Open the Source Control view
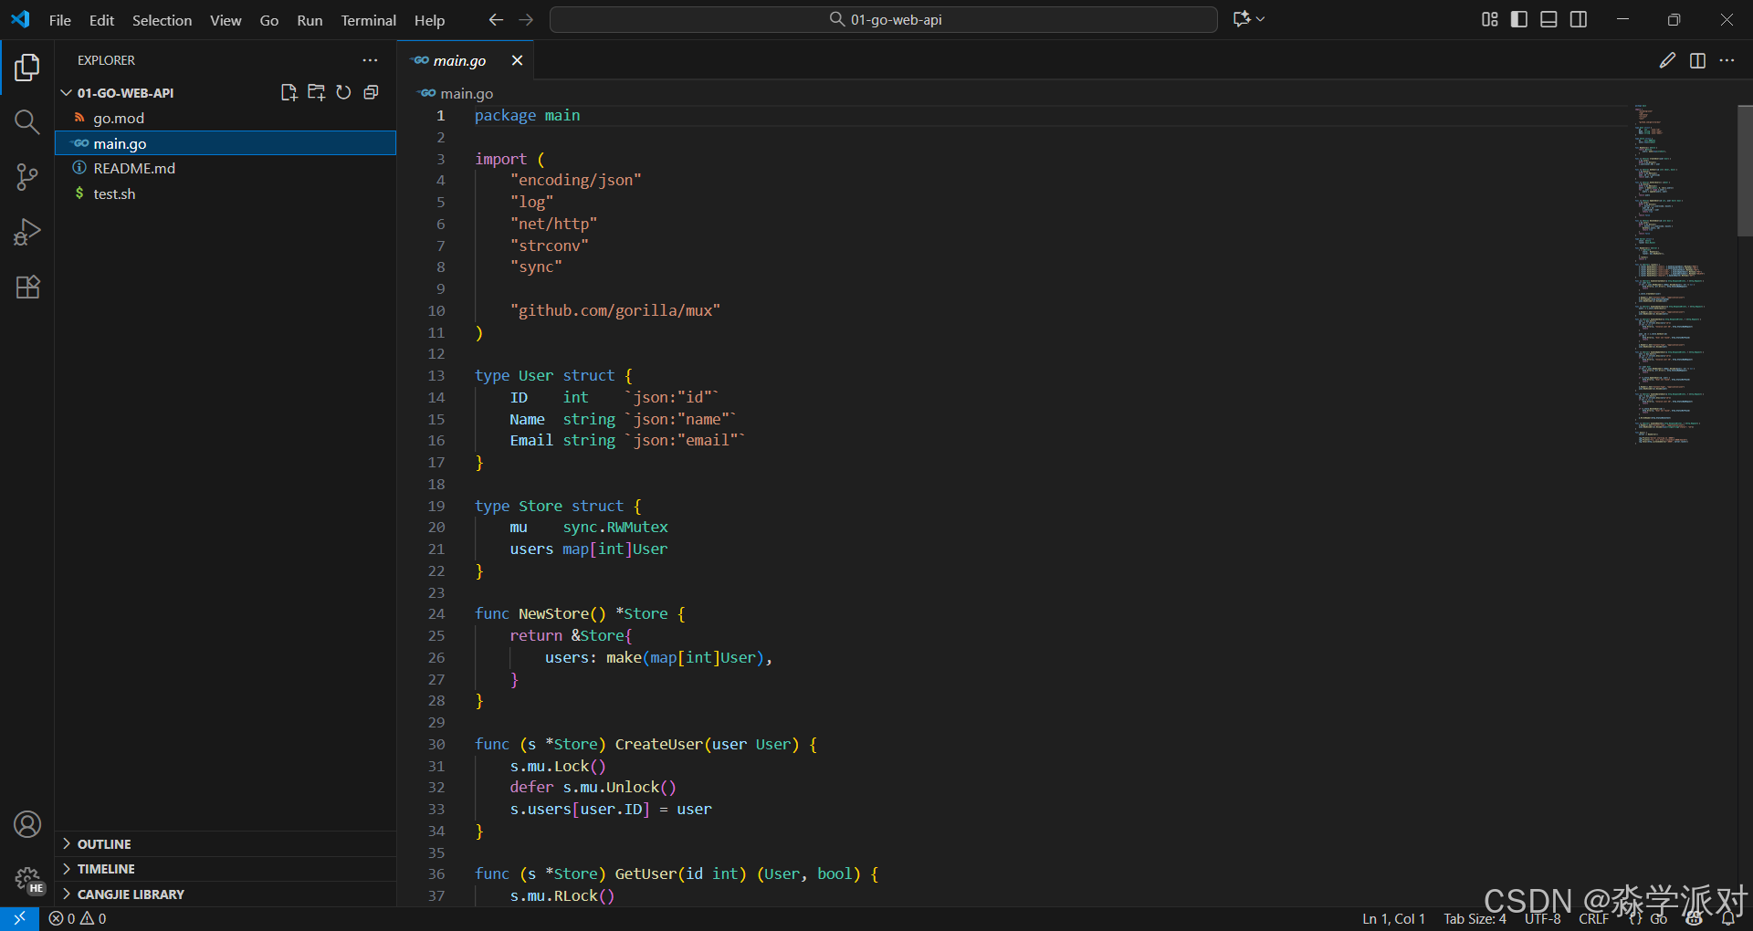The height and width of the screenshot is (931, 1753). pos(27,177)
